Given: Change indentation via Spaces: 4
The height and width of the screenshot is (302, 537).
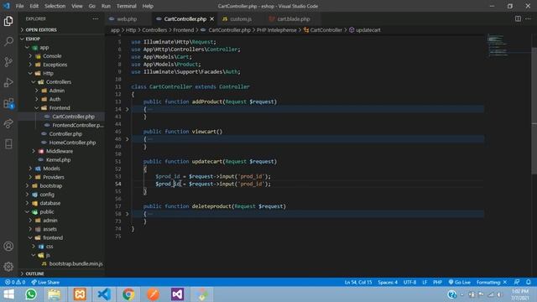Looking at the screenshot, I should tap(388, 282).
